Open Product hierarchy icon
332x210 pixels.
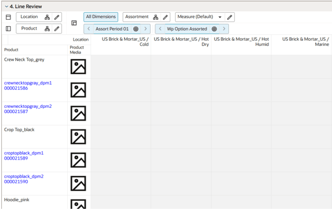47,28
